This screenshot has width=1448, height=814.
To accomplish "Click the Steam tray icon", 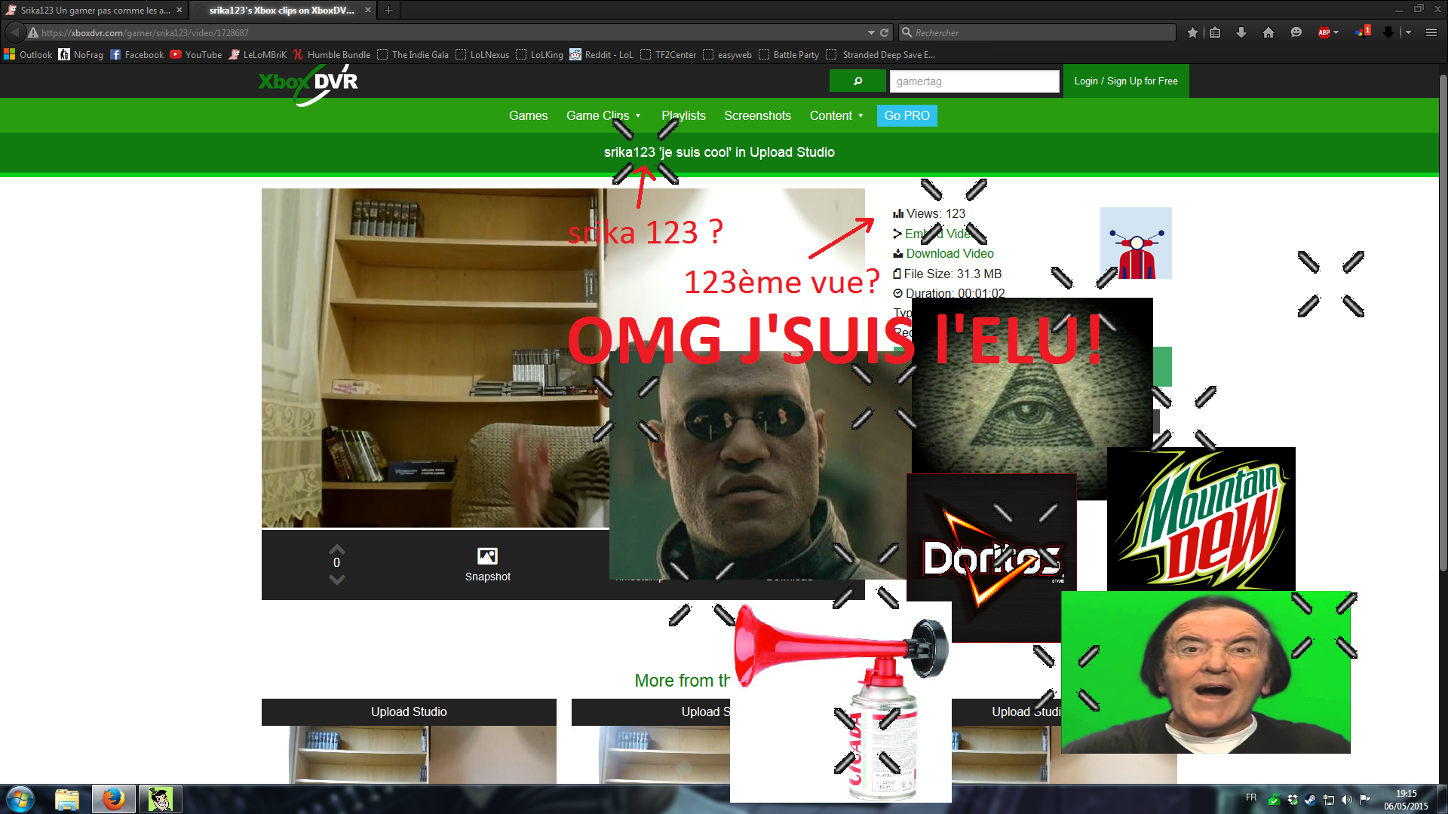I will tap(1311, 800).
